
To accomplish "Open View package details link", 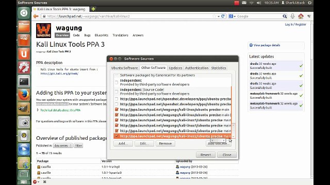I will (x=267, y=45).
